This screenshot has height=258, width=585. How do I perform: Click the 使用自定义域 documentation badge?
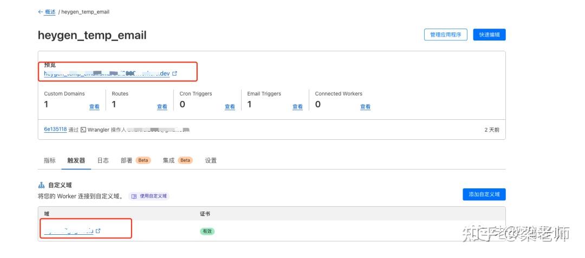(149, 196)
